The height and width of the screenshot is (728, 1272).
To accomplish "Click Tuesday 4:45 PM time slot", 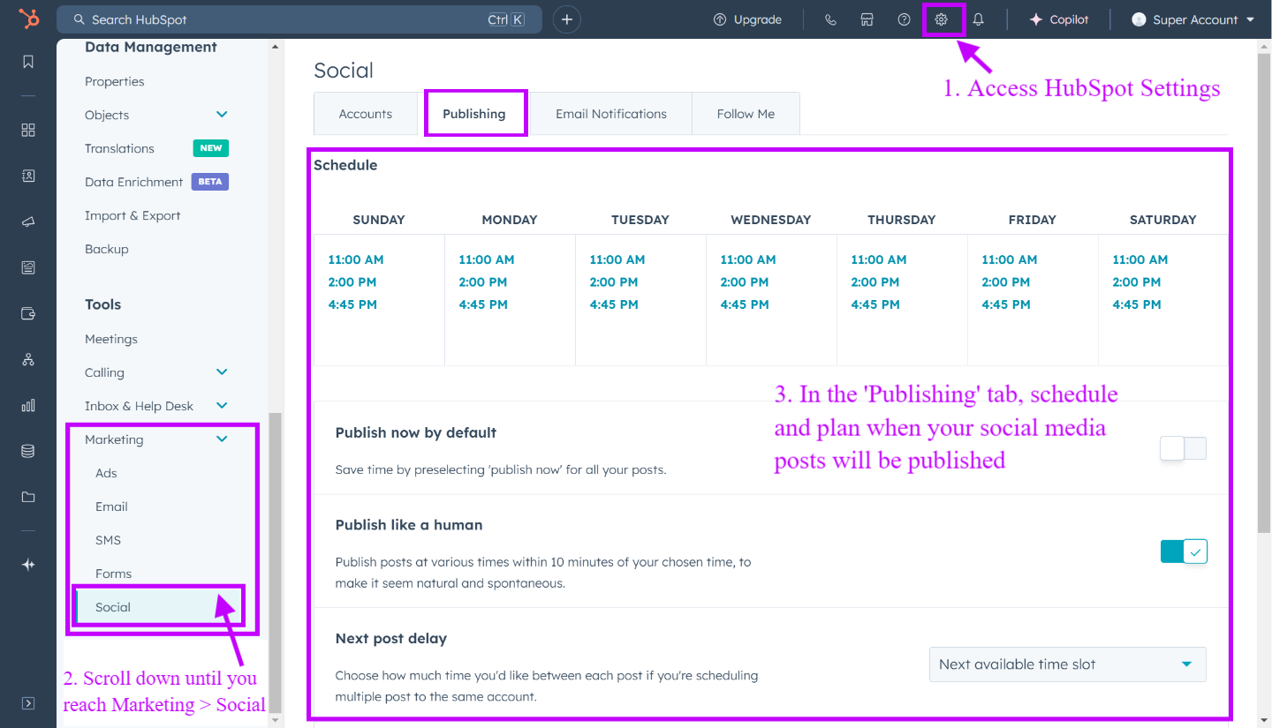I will [x=613, y=304].
